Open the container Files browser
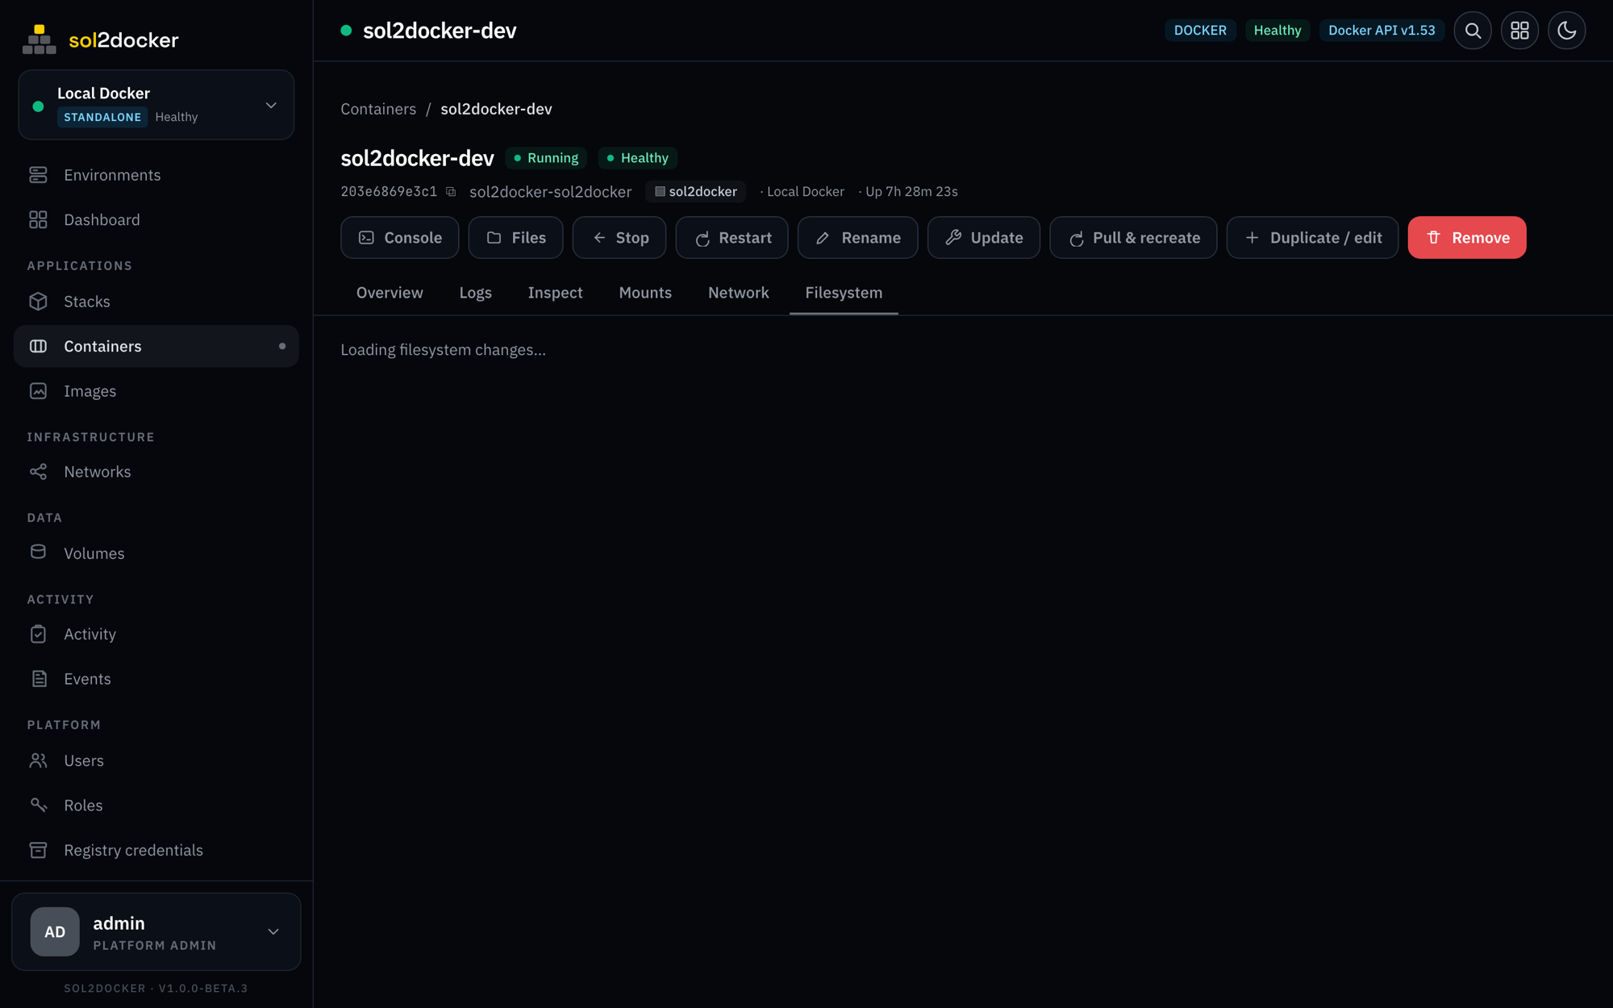Viewport: 1613px width, 1008px height. pyautogui.click(x=515, y=237)
